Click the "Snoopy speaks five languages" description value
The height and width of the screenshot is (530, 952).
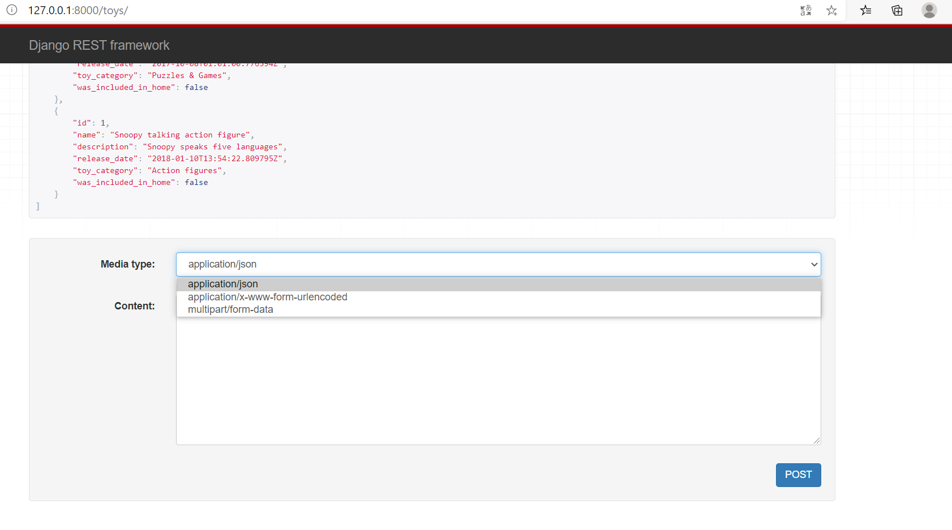coord(212,146)
